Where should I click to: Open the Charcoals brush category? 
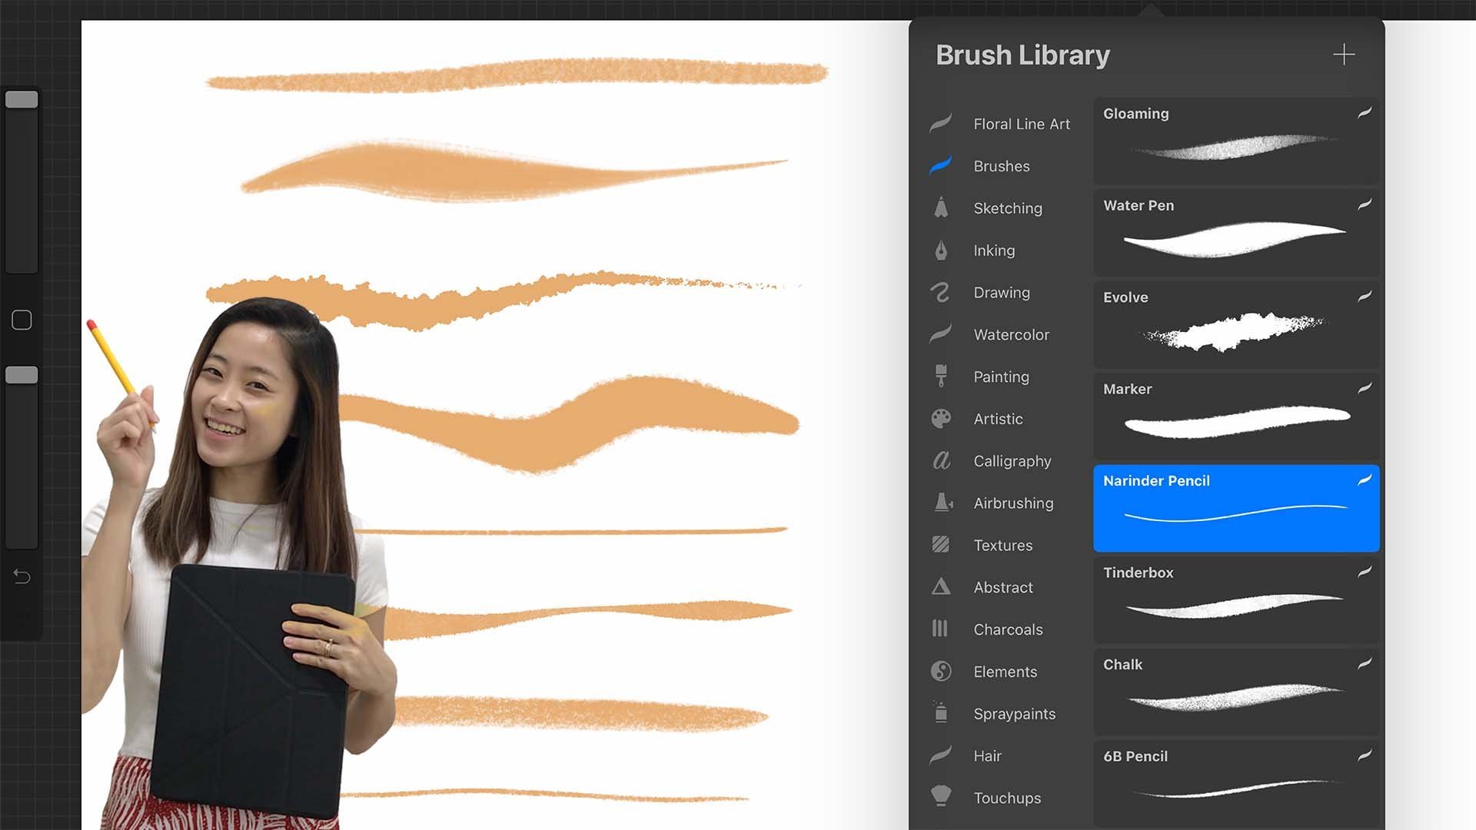[x=1007, y=629]
